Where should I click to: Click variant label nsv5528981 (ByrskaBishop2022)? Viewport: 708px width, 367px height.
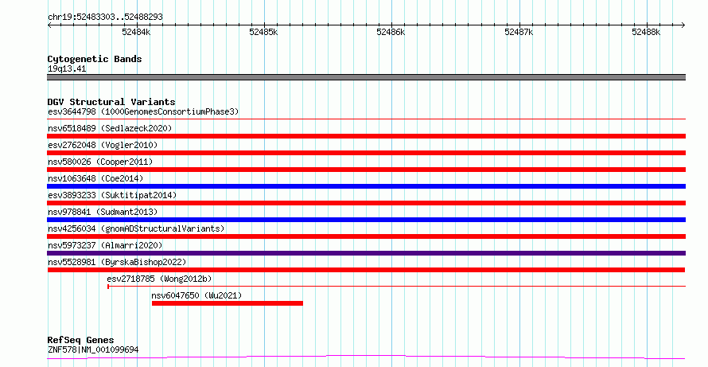click(117, 262)
